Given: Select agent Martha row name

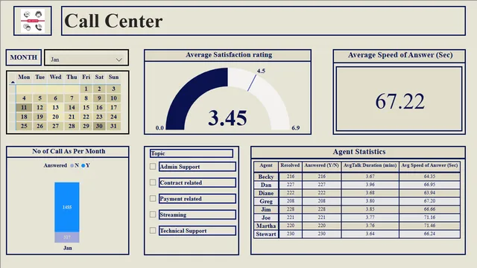Looking at the screenshot, I should (x=266, y=226).
